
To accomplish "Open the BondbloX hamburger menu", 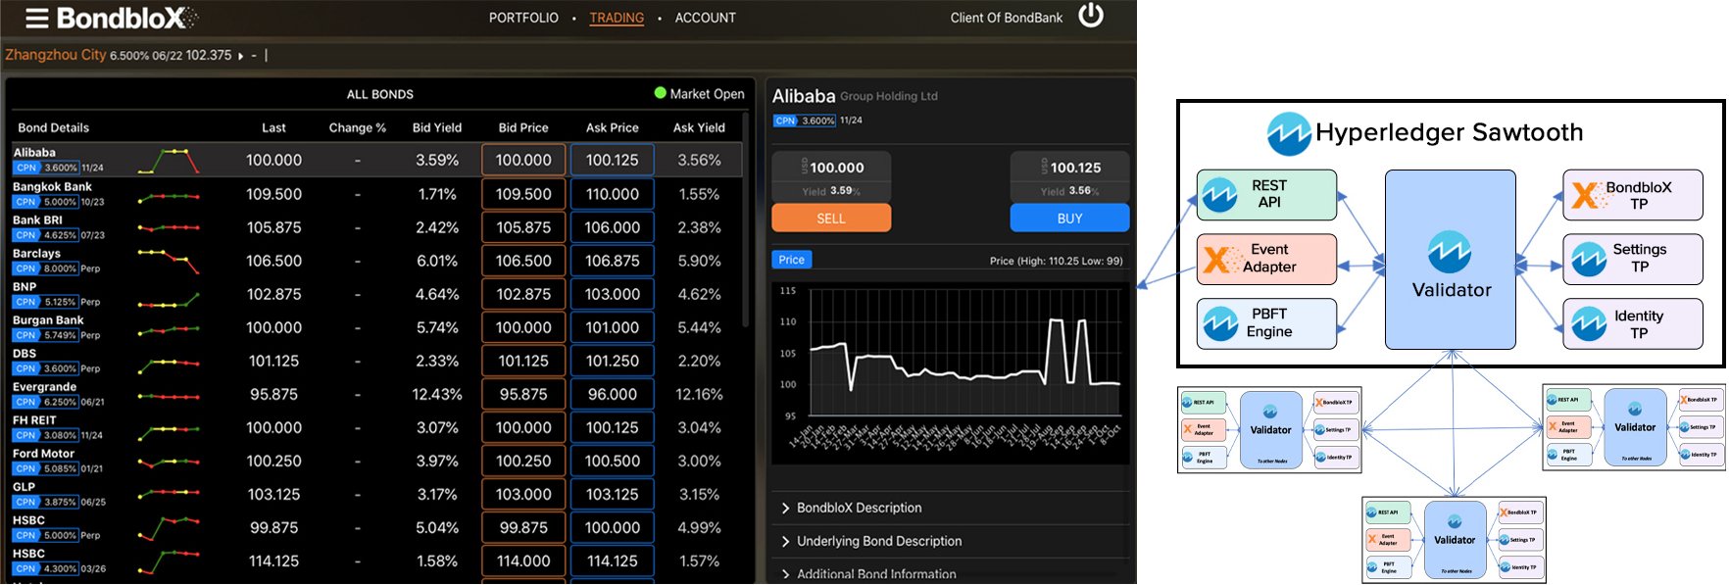I will coord(36,18).
